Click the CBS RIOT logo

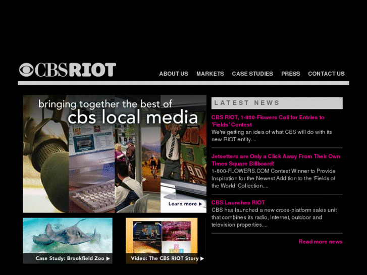[68, 70]
